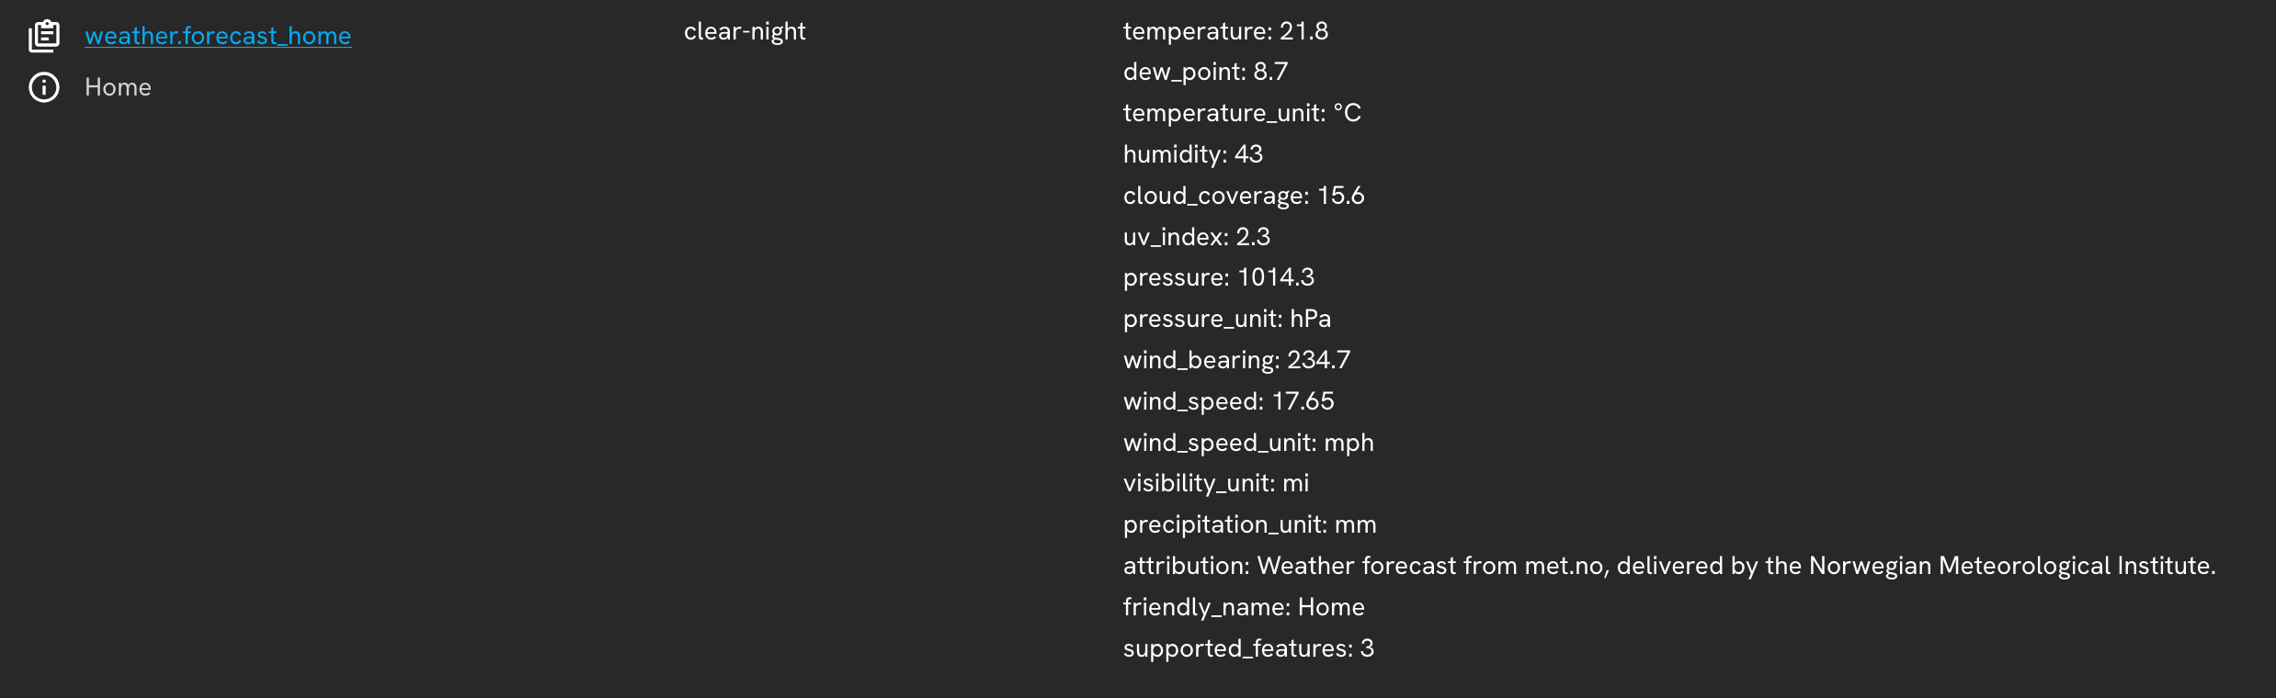
Task: Select the wind_speed_unit: mph line
Action: coord(1248,443)
